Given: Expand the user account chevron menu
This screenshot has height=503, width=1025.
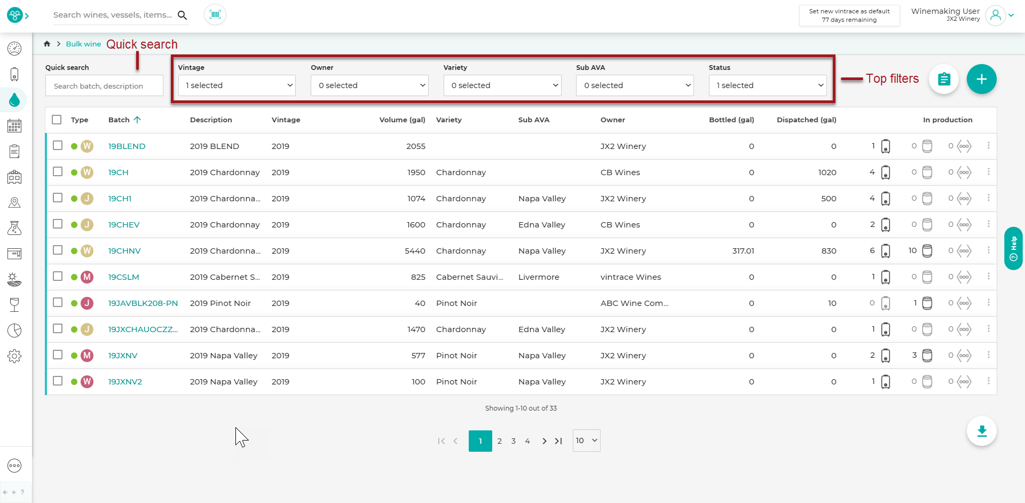Looking at the screenshot, I should [x=1011, y=15].
